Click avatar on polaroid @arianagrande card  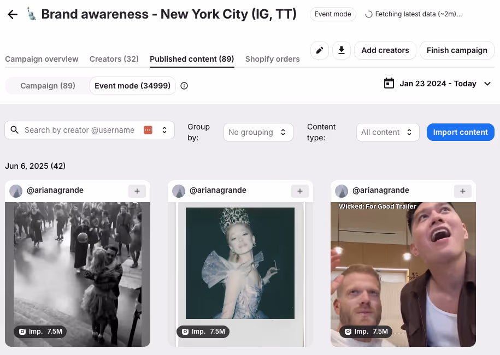(179, 191)
